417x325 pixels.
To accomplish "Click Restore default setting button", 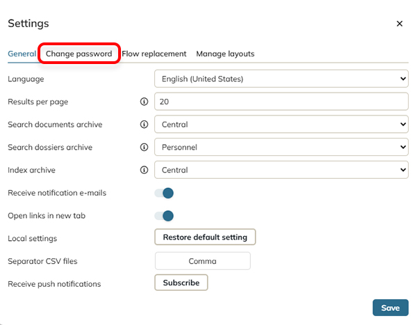I will tap(205, 237).
